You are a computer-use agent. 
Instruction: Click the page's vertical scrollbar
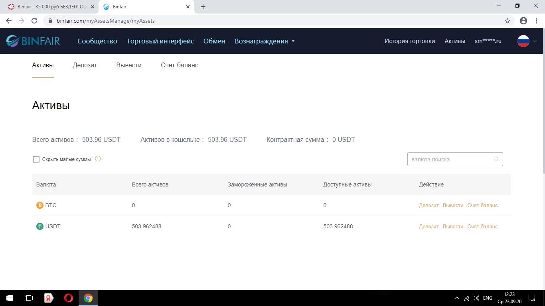tap(543, 100)
